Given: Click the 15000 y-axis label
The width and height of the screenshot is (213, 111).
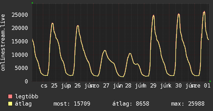Looking at the screenshot, I should coord(20,41).
